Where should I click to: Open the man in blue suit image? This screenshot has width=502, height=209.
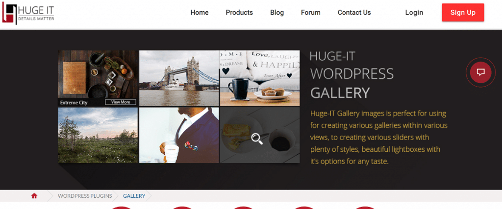[179, 135]
